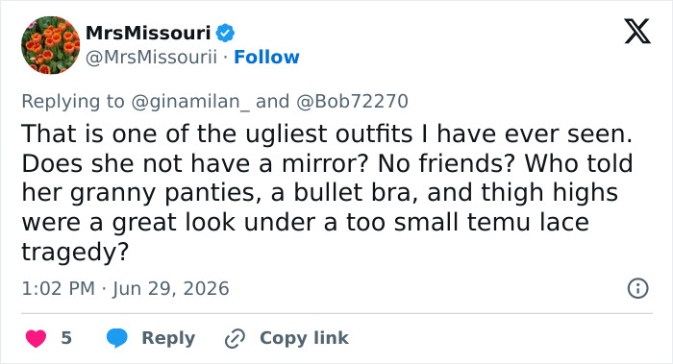Click the Copy link text
Image resolution: width=673 pixels, height=364 pixels.
click(x=305, y=338)
